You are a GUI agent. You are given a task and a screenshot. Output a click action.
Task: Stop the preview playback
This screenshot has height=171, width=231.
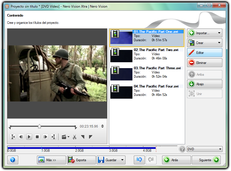(37, 137)
